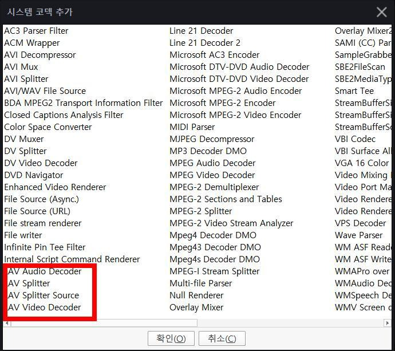The width and height of the screenshot is (395, 351).
Task: Select Microsoft AC3 Encoder
Action: point(214,55)
